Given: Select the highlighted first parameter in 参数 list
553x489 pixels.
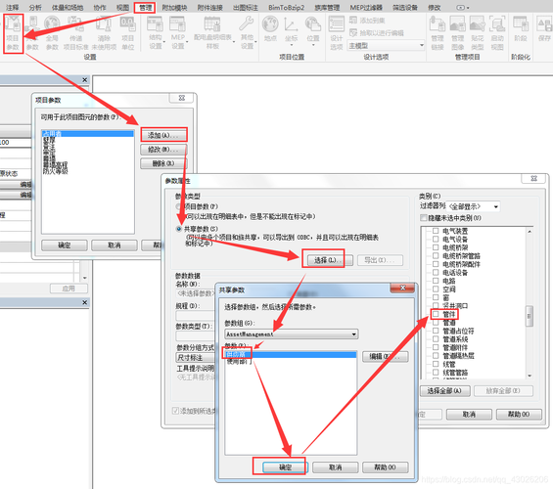Looking at the screenshot, I should click(291, 354).
